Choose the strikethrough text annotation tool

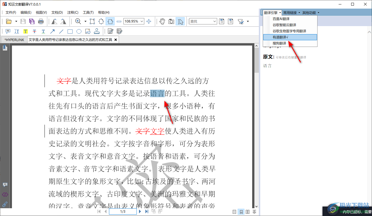click(x=34, y=31)
